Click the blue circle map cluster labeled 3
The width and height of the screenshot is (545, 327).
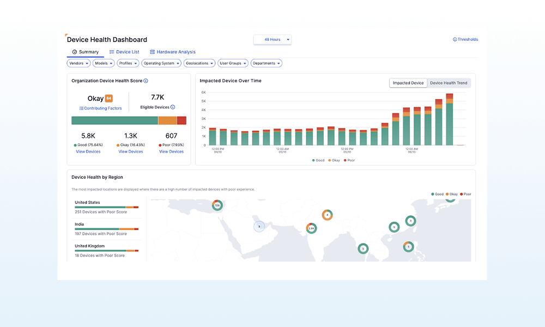(x=259, y=226)
